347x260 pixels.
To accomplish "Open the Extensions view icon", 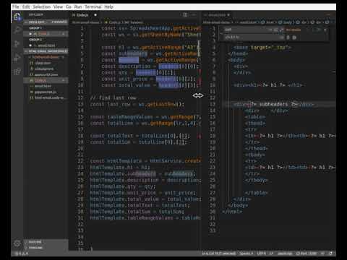I will point(17,71).
